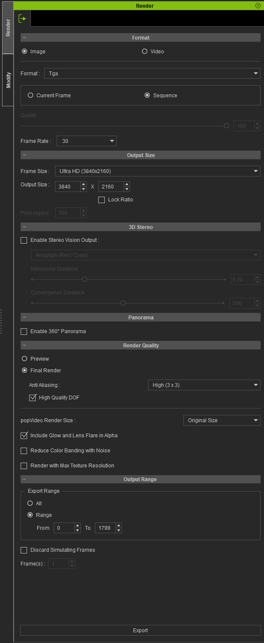Viewport: 264px width, 643px height.
Task: Open the Anti Aliasing dropdown
Action: 204,385
